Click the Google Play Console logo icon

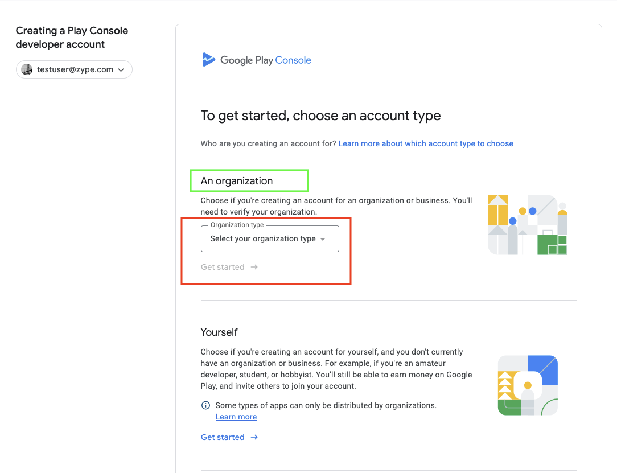[208, 60]
